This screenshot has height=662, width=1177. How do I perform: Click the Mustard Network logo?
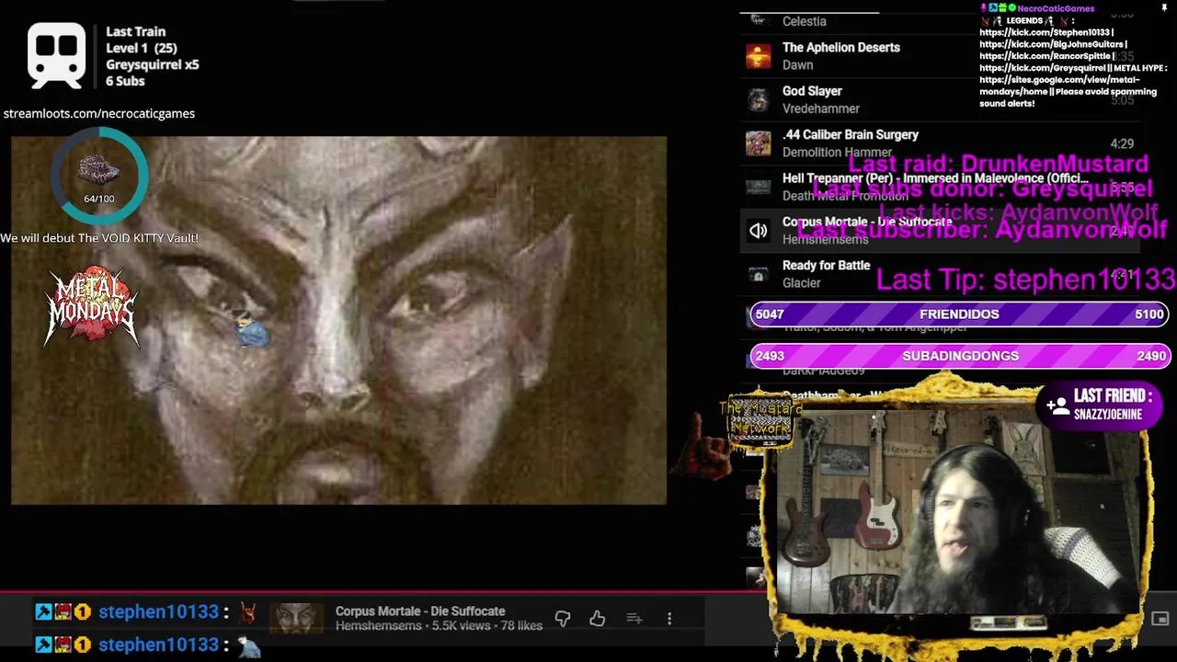point(760,419)
